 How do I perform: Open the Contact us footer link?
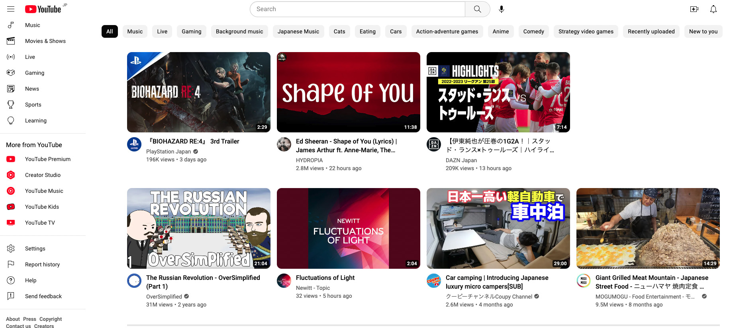(x=18, y=326)
